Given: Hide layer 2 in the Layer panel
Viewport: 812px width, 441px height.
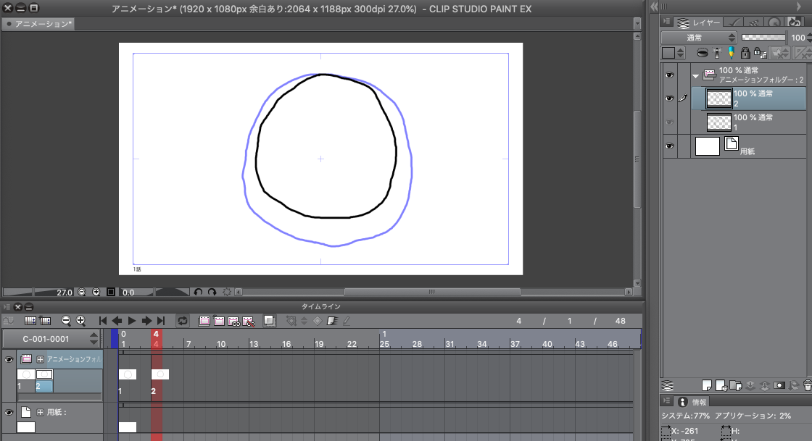Looking at the screenshot, I should click(670, 98).
